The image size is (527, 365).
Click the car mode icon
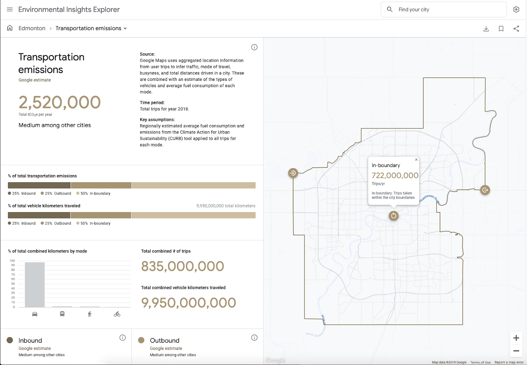[x=35, y=314]
